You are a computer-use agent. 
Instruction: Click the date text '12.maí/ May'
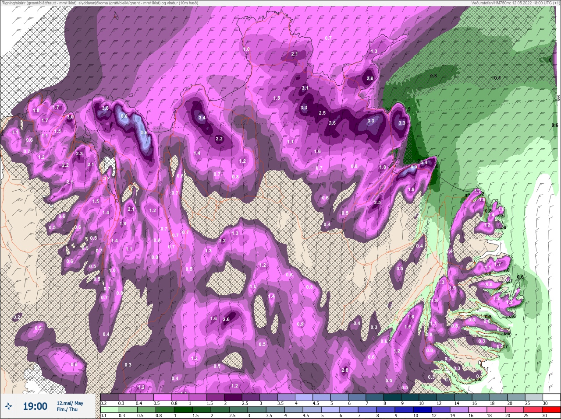pos(70,403)
